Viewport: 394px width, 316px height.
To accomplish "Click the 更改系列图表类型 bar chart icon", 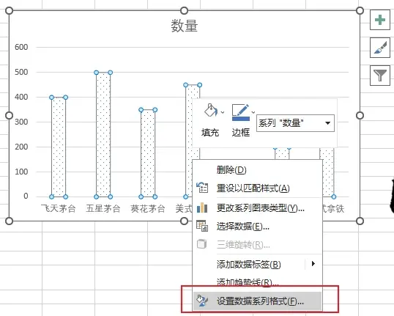I will point(202,207).
